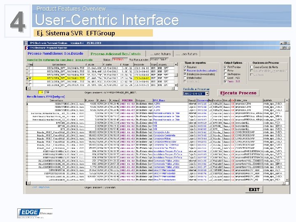Screen dimensions: 296x222
Task: Click DirecTV Instalaciones entry
Action: click(x=164, y=180)
